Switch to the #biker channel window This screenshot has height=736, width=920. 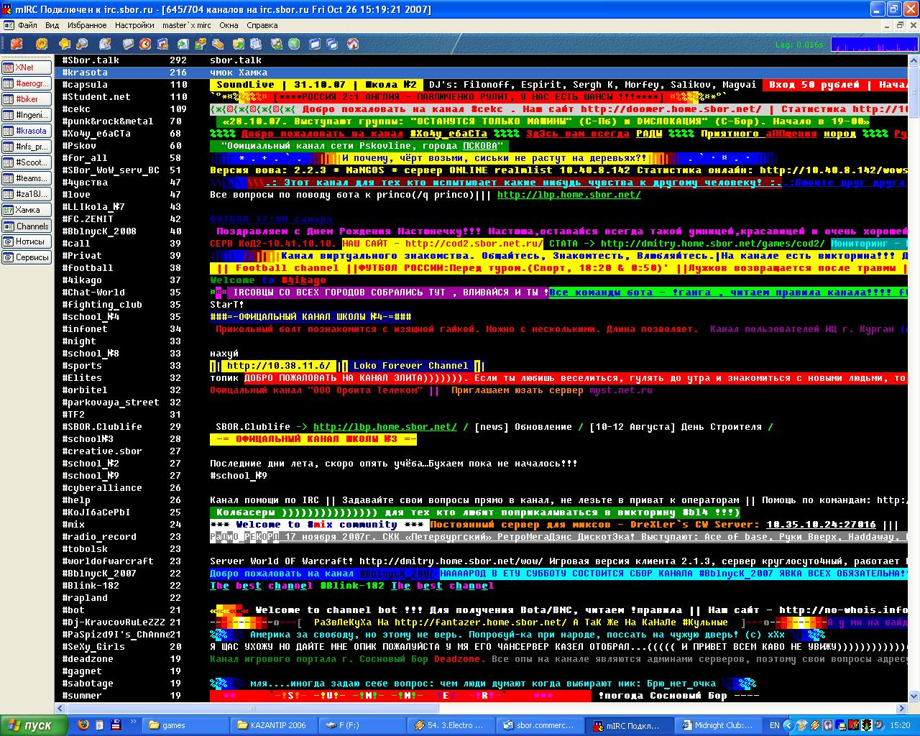click(x=27, y=99)
